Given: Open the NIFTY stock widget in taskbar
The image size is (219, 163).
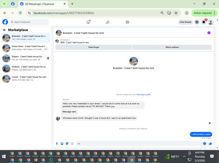Looking at the screenshot, I should click(x=172, y=156).
